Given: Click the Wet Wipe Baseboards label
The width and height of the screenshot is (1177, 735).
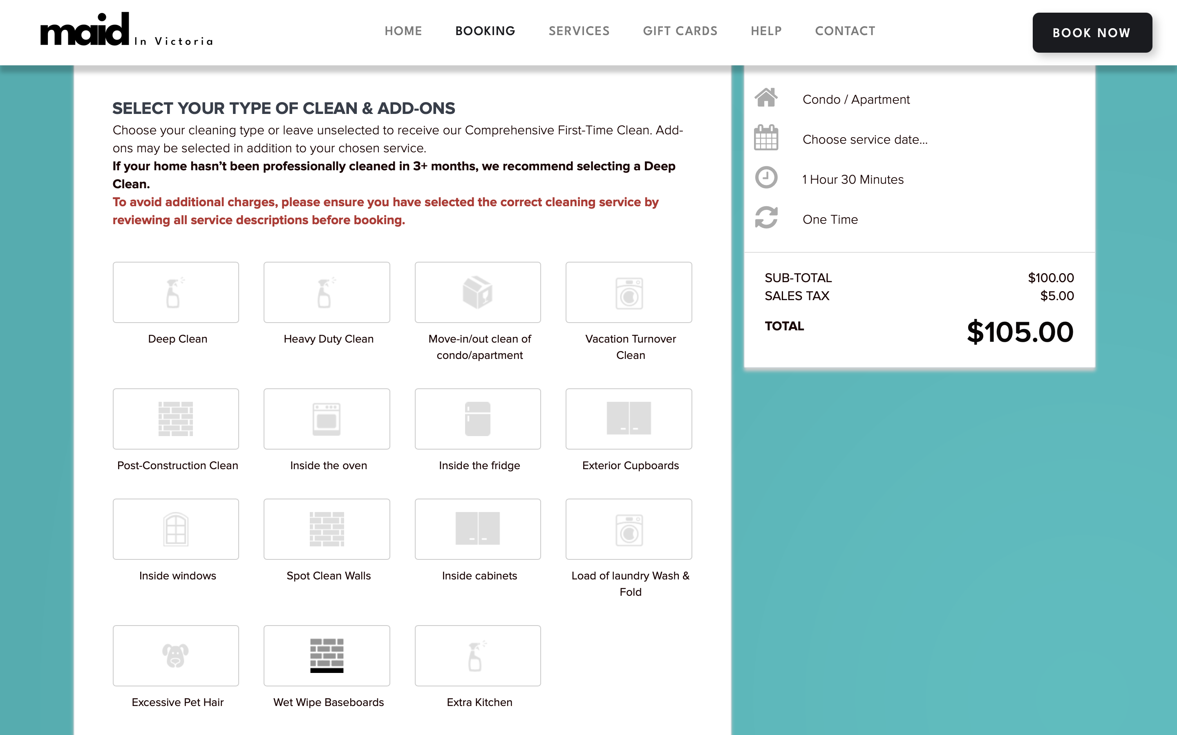Looking at the screenshot, I should [x=328, y=702].
